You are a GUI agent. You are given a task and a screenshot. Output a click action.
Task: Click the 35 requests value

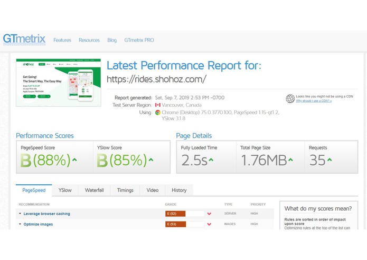click(x=317, y=160)
